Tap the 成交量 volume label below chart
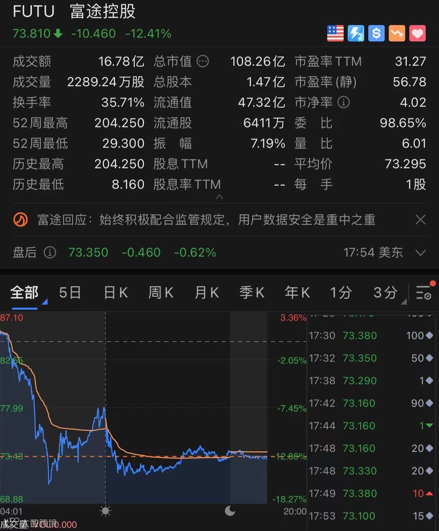439x531 pixels. coord(14,524)
